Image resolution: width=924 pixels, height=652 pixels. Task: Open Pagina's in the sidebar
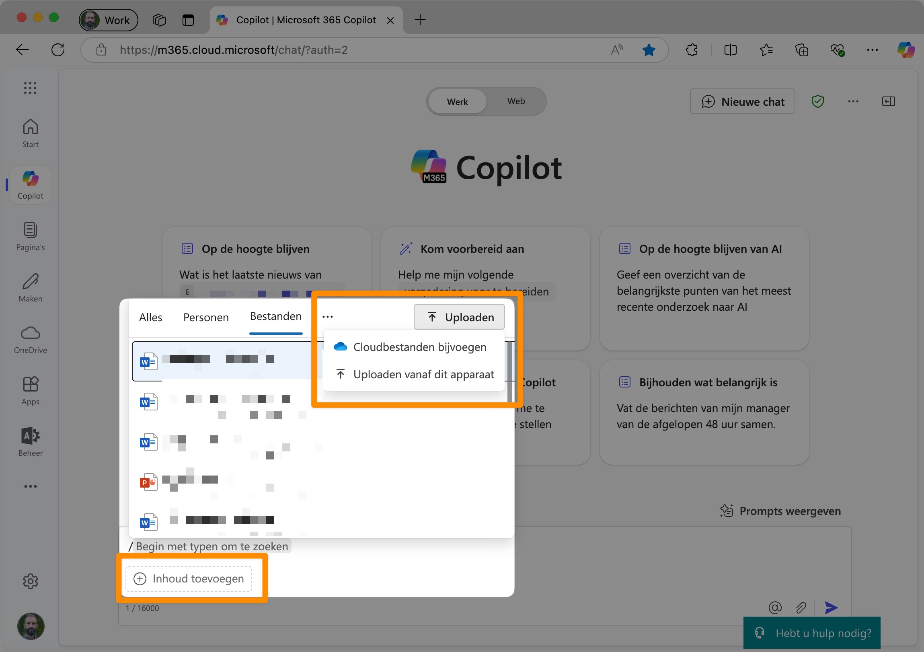pos(30,236)
